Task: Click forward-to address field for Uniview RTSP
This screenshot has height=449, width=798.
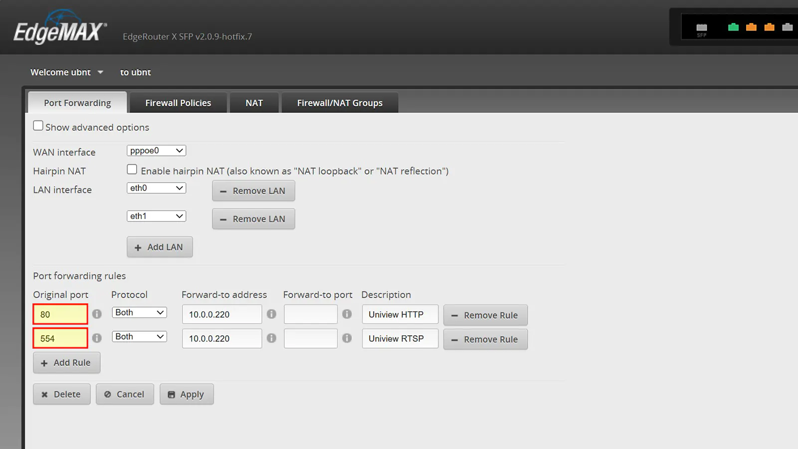Action: tap(222, 338)
